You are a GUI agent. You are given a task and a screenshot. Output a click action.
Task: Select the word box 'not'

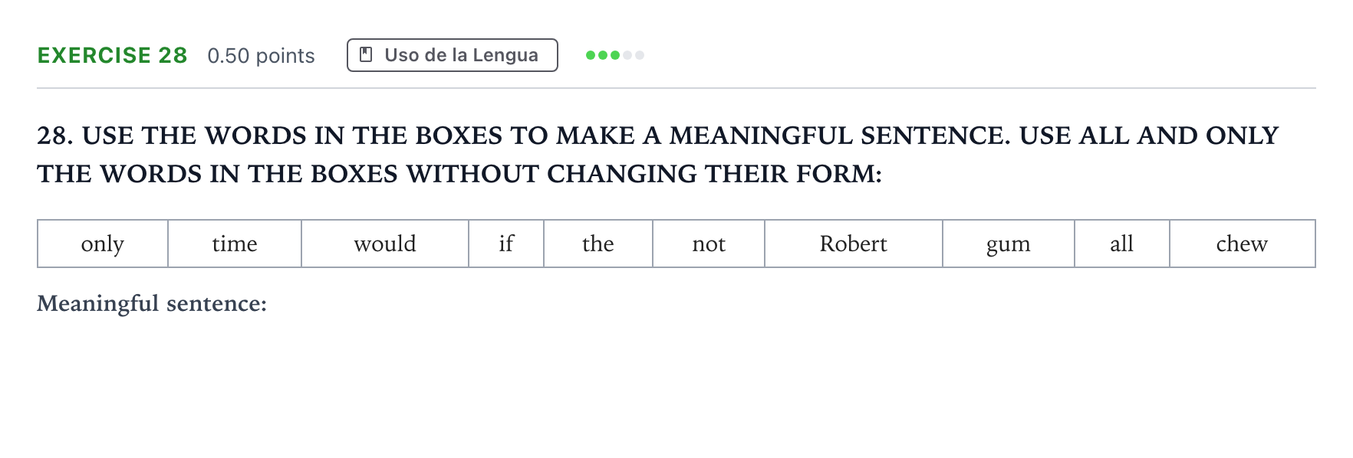point(709,244)
